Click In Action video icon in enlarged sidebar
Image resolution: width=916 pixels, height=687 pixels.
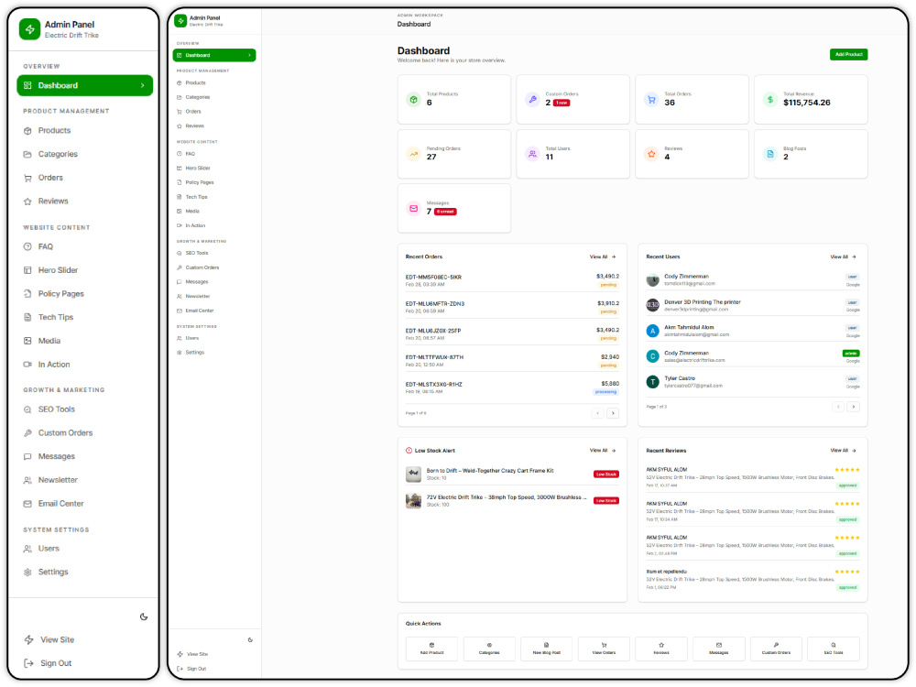[27, 364]
